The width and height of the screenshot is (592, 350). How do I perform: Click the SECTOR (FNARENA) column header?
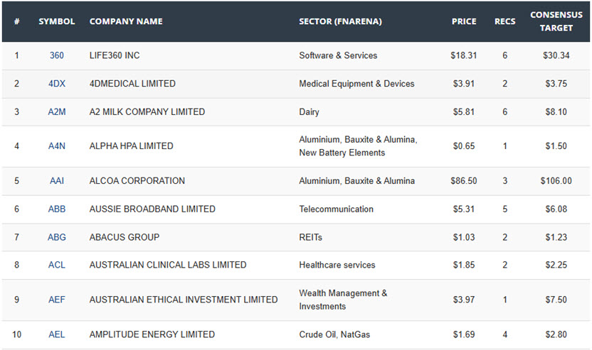[x=341, y=21]
